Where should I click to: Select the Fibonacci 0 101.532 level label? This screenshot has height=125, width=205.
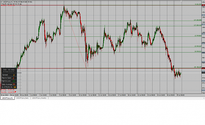tap(198, 4)
